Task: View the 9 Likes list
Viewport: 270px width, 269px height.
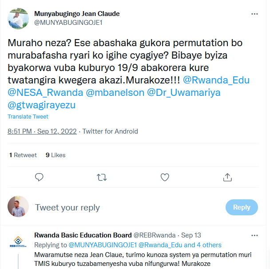Action: click(56, 155)
